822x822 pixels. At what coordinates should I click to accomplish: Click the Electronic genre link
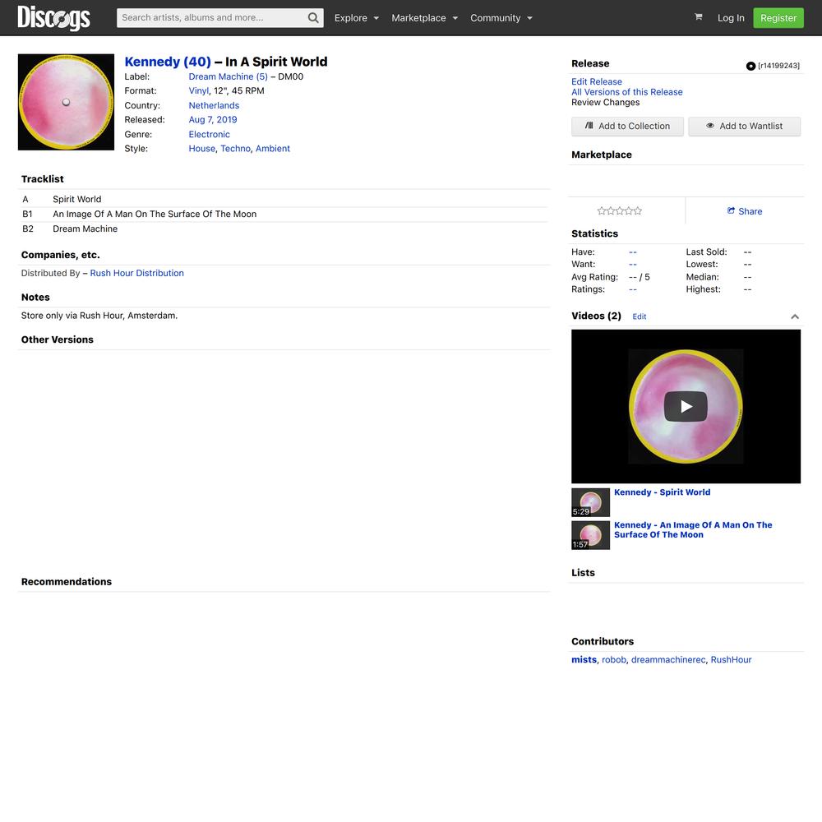209,134
